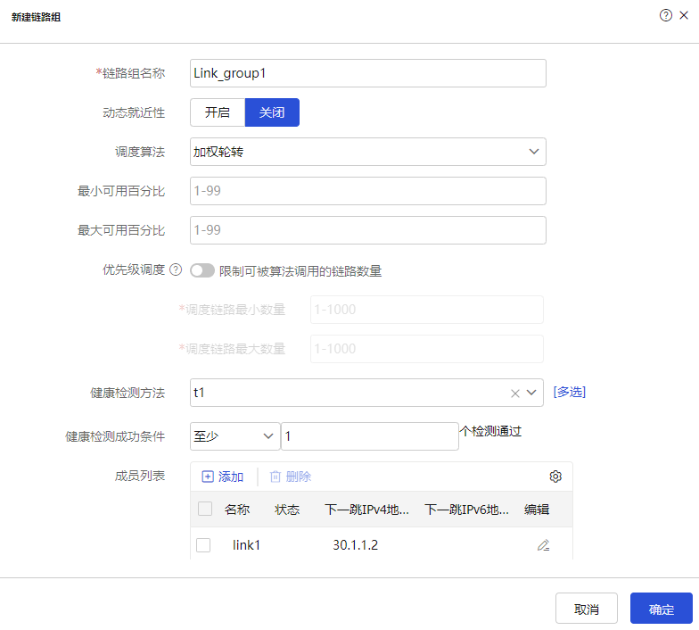Open the help icon in dialog header

coord(665,16)
